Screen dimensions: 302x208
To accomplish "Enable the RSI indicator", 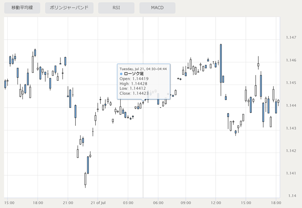I will tap(116, 8).
